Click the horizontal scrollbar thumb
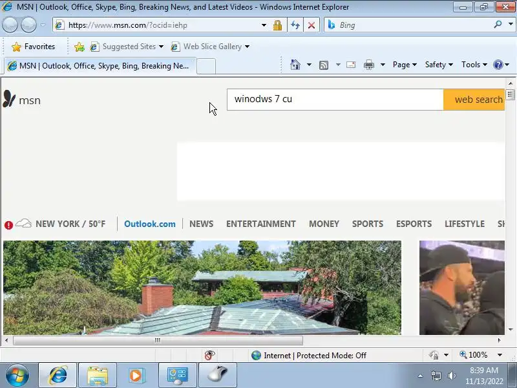Viewport: 517px width, 388px height. [158, 340]
